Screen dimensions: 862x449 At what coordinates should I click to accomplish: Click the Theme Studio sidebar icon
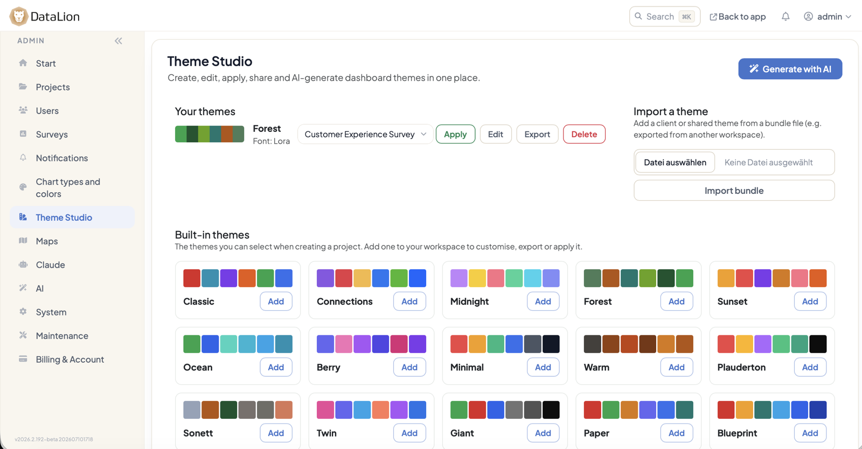point(23,217)
